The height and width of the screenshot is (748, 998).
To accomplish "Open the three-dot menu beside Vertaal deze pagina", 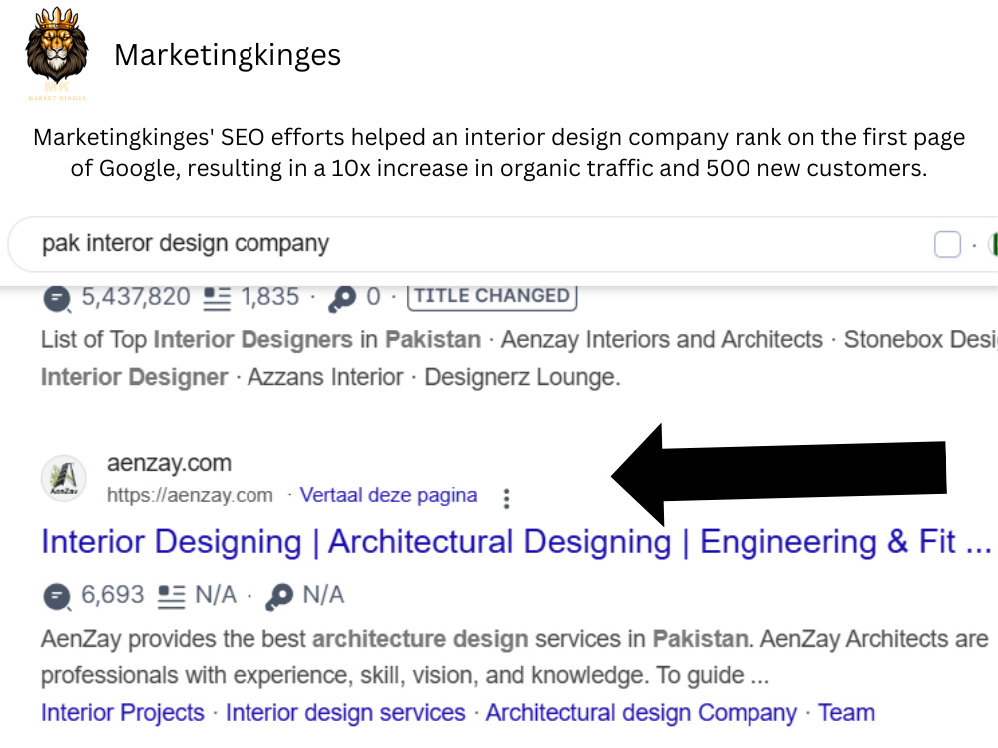I will tap(506, 498).
